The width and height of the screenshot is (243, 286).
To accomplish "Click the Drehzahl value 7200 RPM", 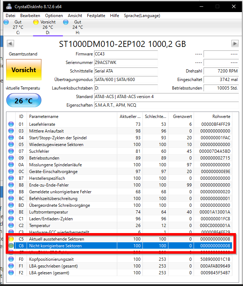I will click(x=221, y=71).
